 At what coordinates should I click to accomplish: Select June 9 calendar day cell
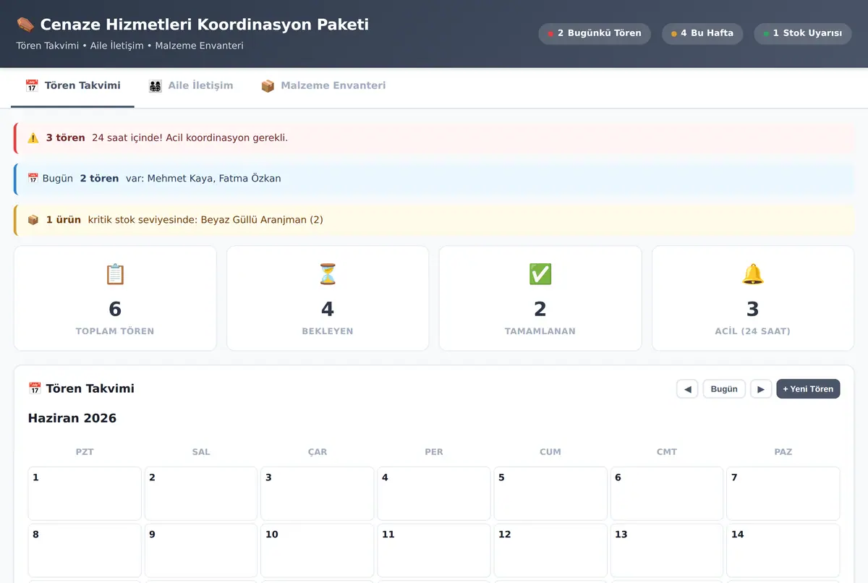(201, 550)
